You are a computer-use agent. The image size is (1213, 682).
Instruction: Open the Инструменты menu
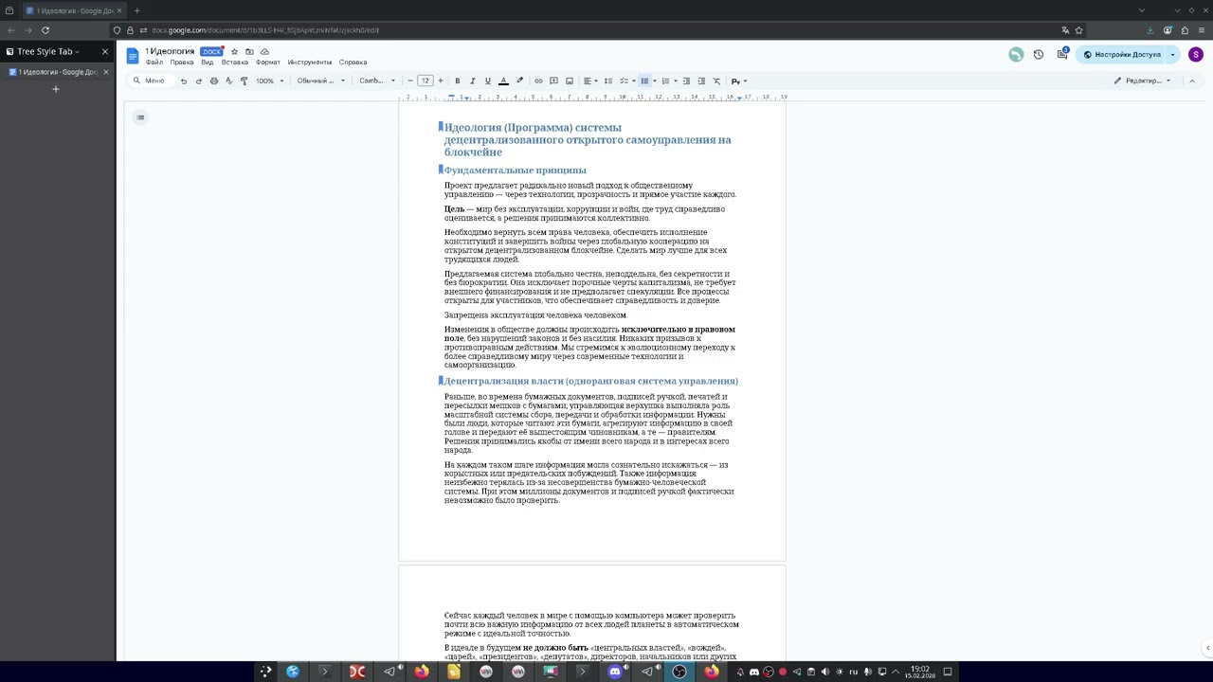[310, 63]
